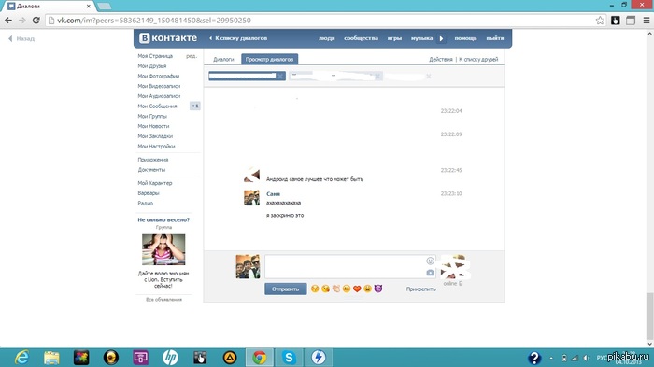Insert the clapping hands emoji

[335, 289]
